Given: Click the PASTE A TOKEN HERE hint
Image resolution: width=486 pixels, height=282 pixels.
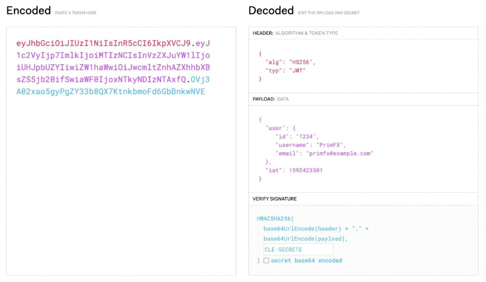Looking at the screenshot, I should click(x=77, y=13).
